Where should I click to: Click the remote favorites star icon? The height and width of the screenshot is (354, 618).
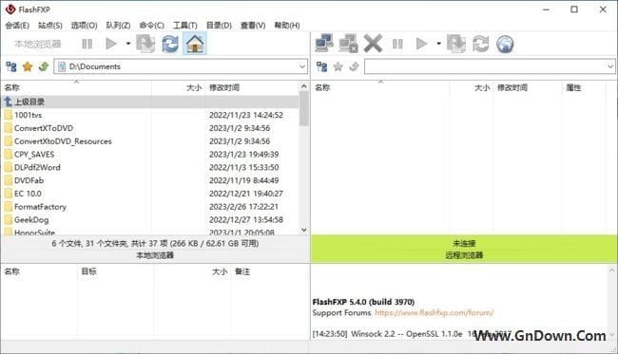coord(338,66)
